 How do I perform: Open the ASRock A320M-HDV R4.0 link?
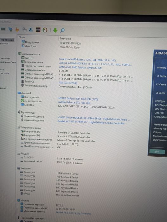click(x=95, y=64)
